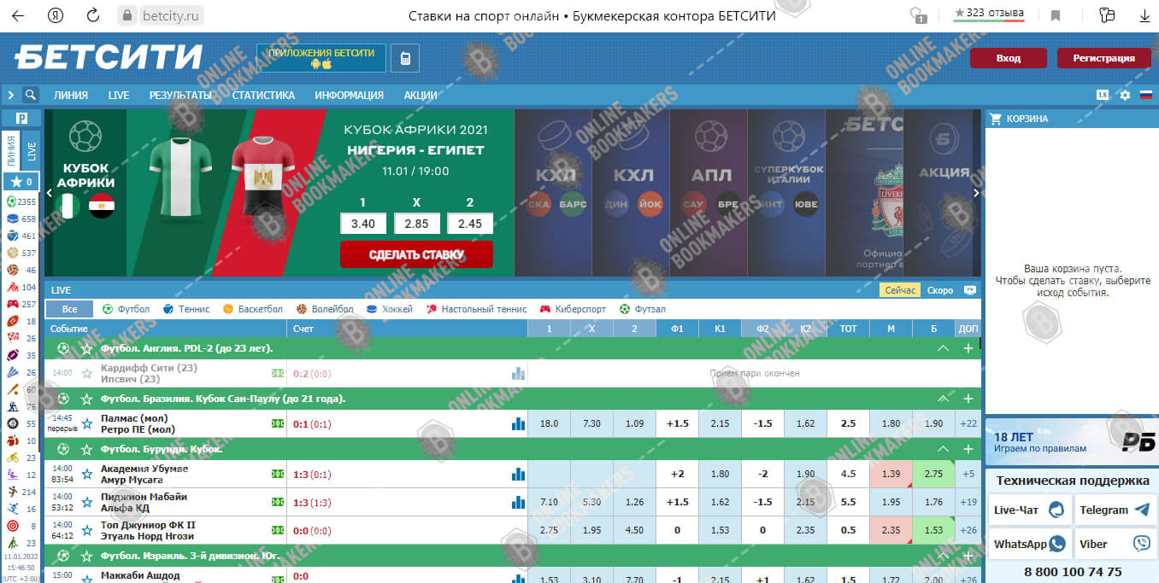This screenshot has width=1159, height=583.
Task: Open the protection shield icon in address bar
Action: point(919,15)
